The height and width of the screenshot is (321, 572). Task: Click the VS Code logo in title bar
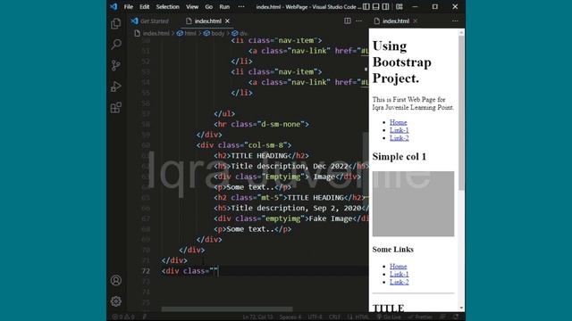[114, 6]
